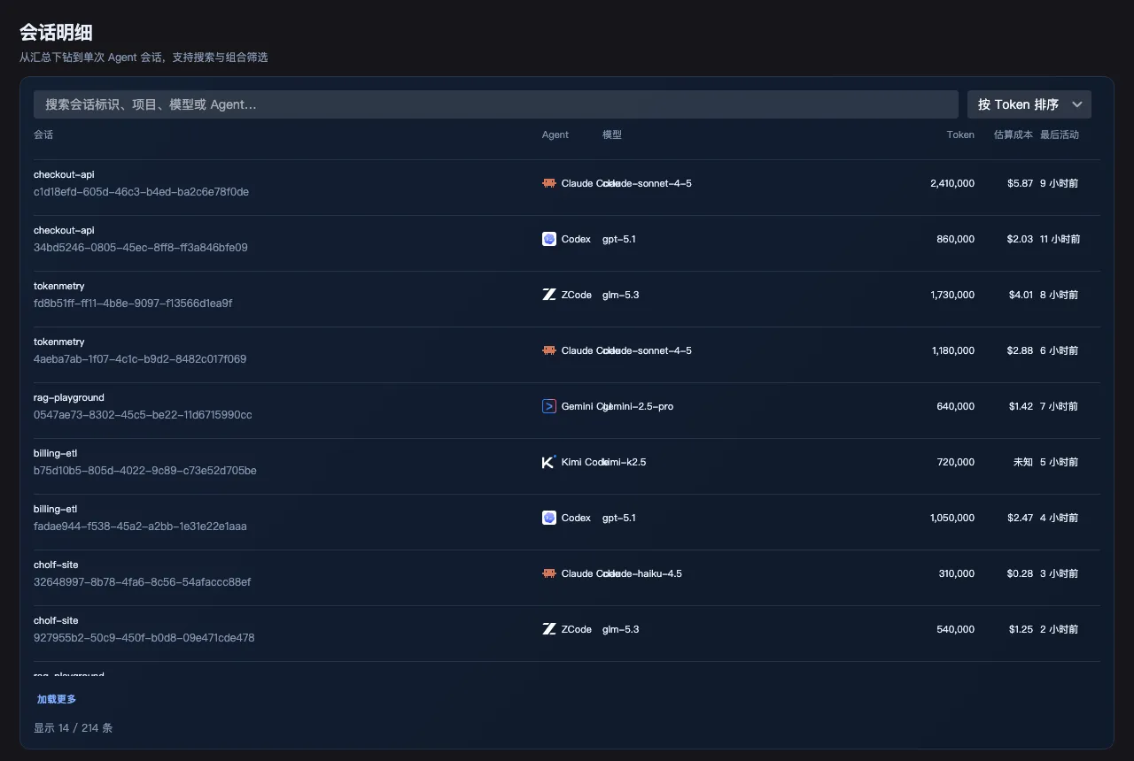Select session ID 0547ae73-8302-45c5-be22-11d6715990cc
This screenshot has width=1134, height=761.
(x=143, y=415)
